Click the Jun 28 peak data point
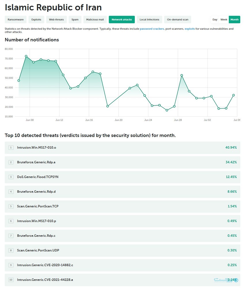Viewport: 244px width, 288px height. tap(182, 75)
